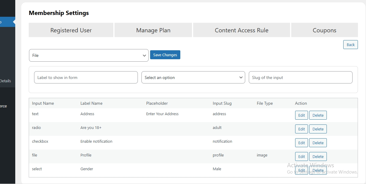366x184 pixels.
Task: Edit the 'Are you 18+' radio row
Action: [301, 129]
